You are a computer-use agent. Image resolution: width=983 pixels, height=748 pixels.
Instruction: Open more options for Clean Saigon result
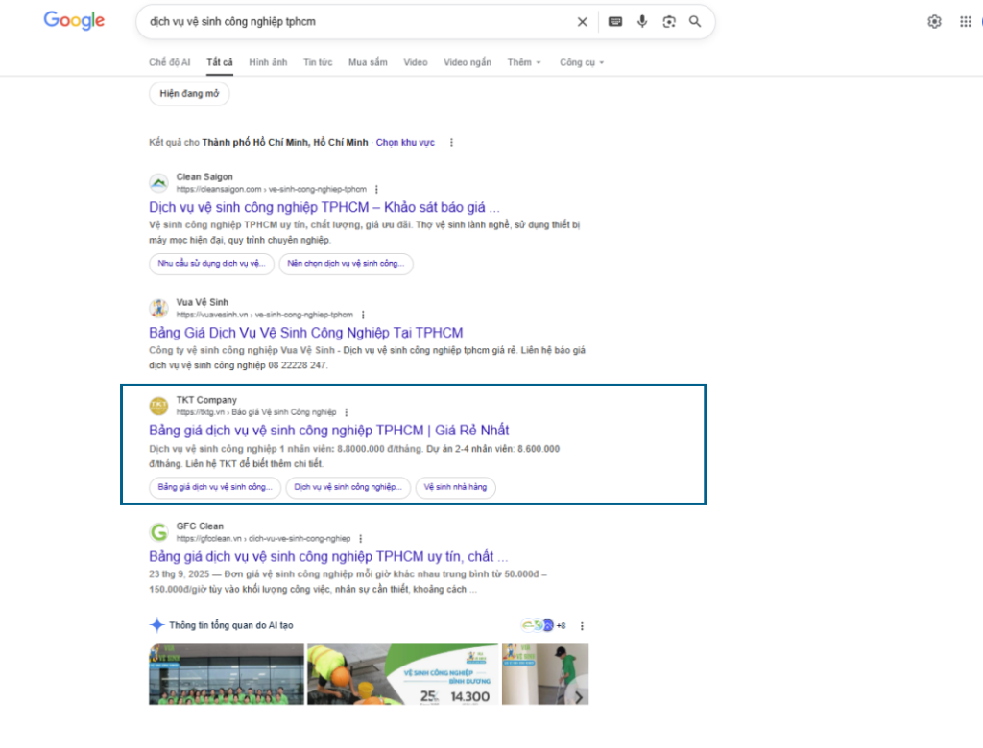pos(376,190)
